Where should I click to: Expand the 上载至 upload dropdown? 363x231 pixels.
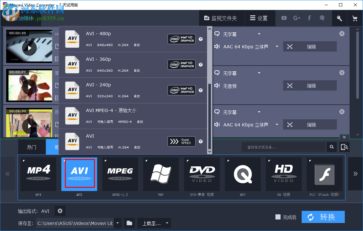pyautogui.click(x=166, y=223)
